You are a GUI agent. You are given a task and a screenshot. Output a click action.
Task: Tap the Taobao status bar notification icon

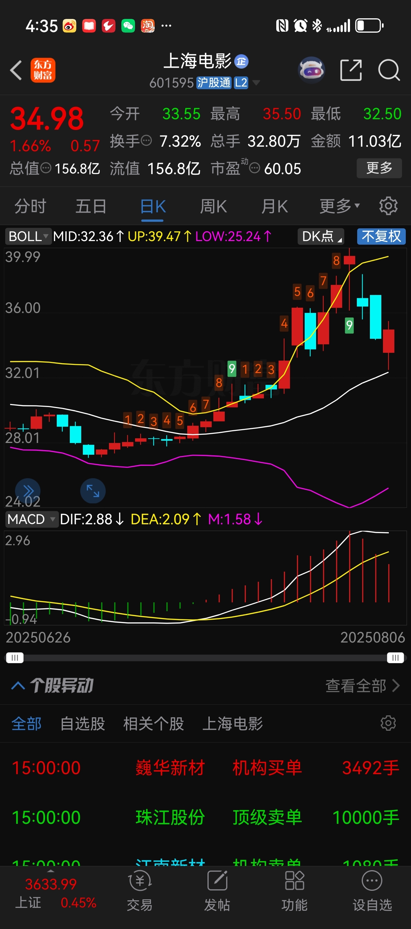[x=148, y=25]
